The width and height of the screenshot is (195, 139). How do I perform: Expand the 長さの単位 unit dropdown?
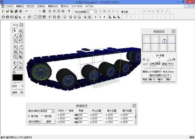pos(53,111)
